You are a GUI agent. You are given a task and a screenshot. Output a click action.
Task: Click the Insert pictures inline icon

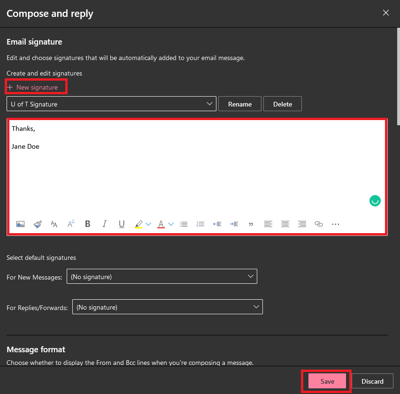click(x=20, y=224)
